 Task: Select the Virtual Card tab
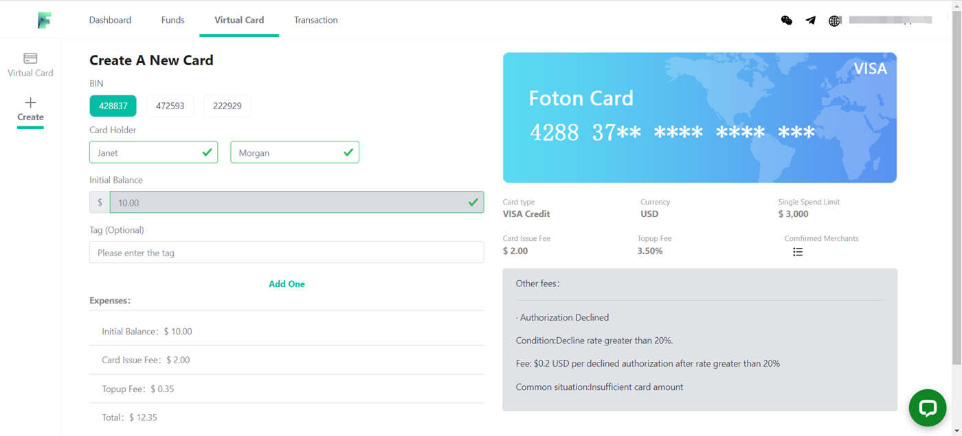239,20
